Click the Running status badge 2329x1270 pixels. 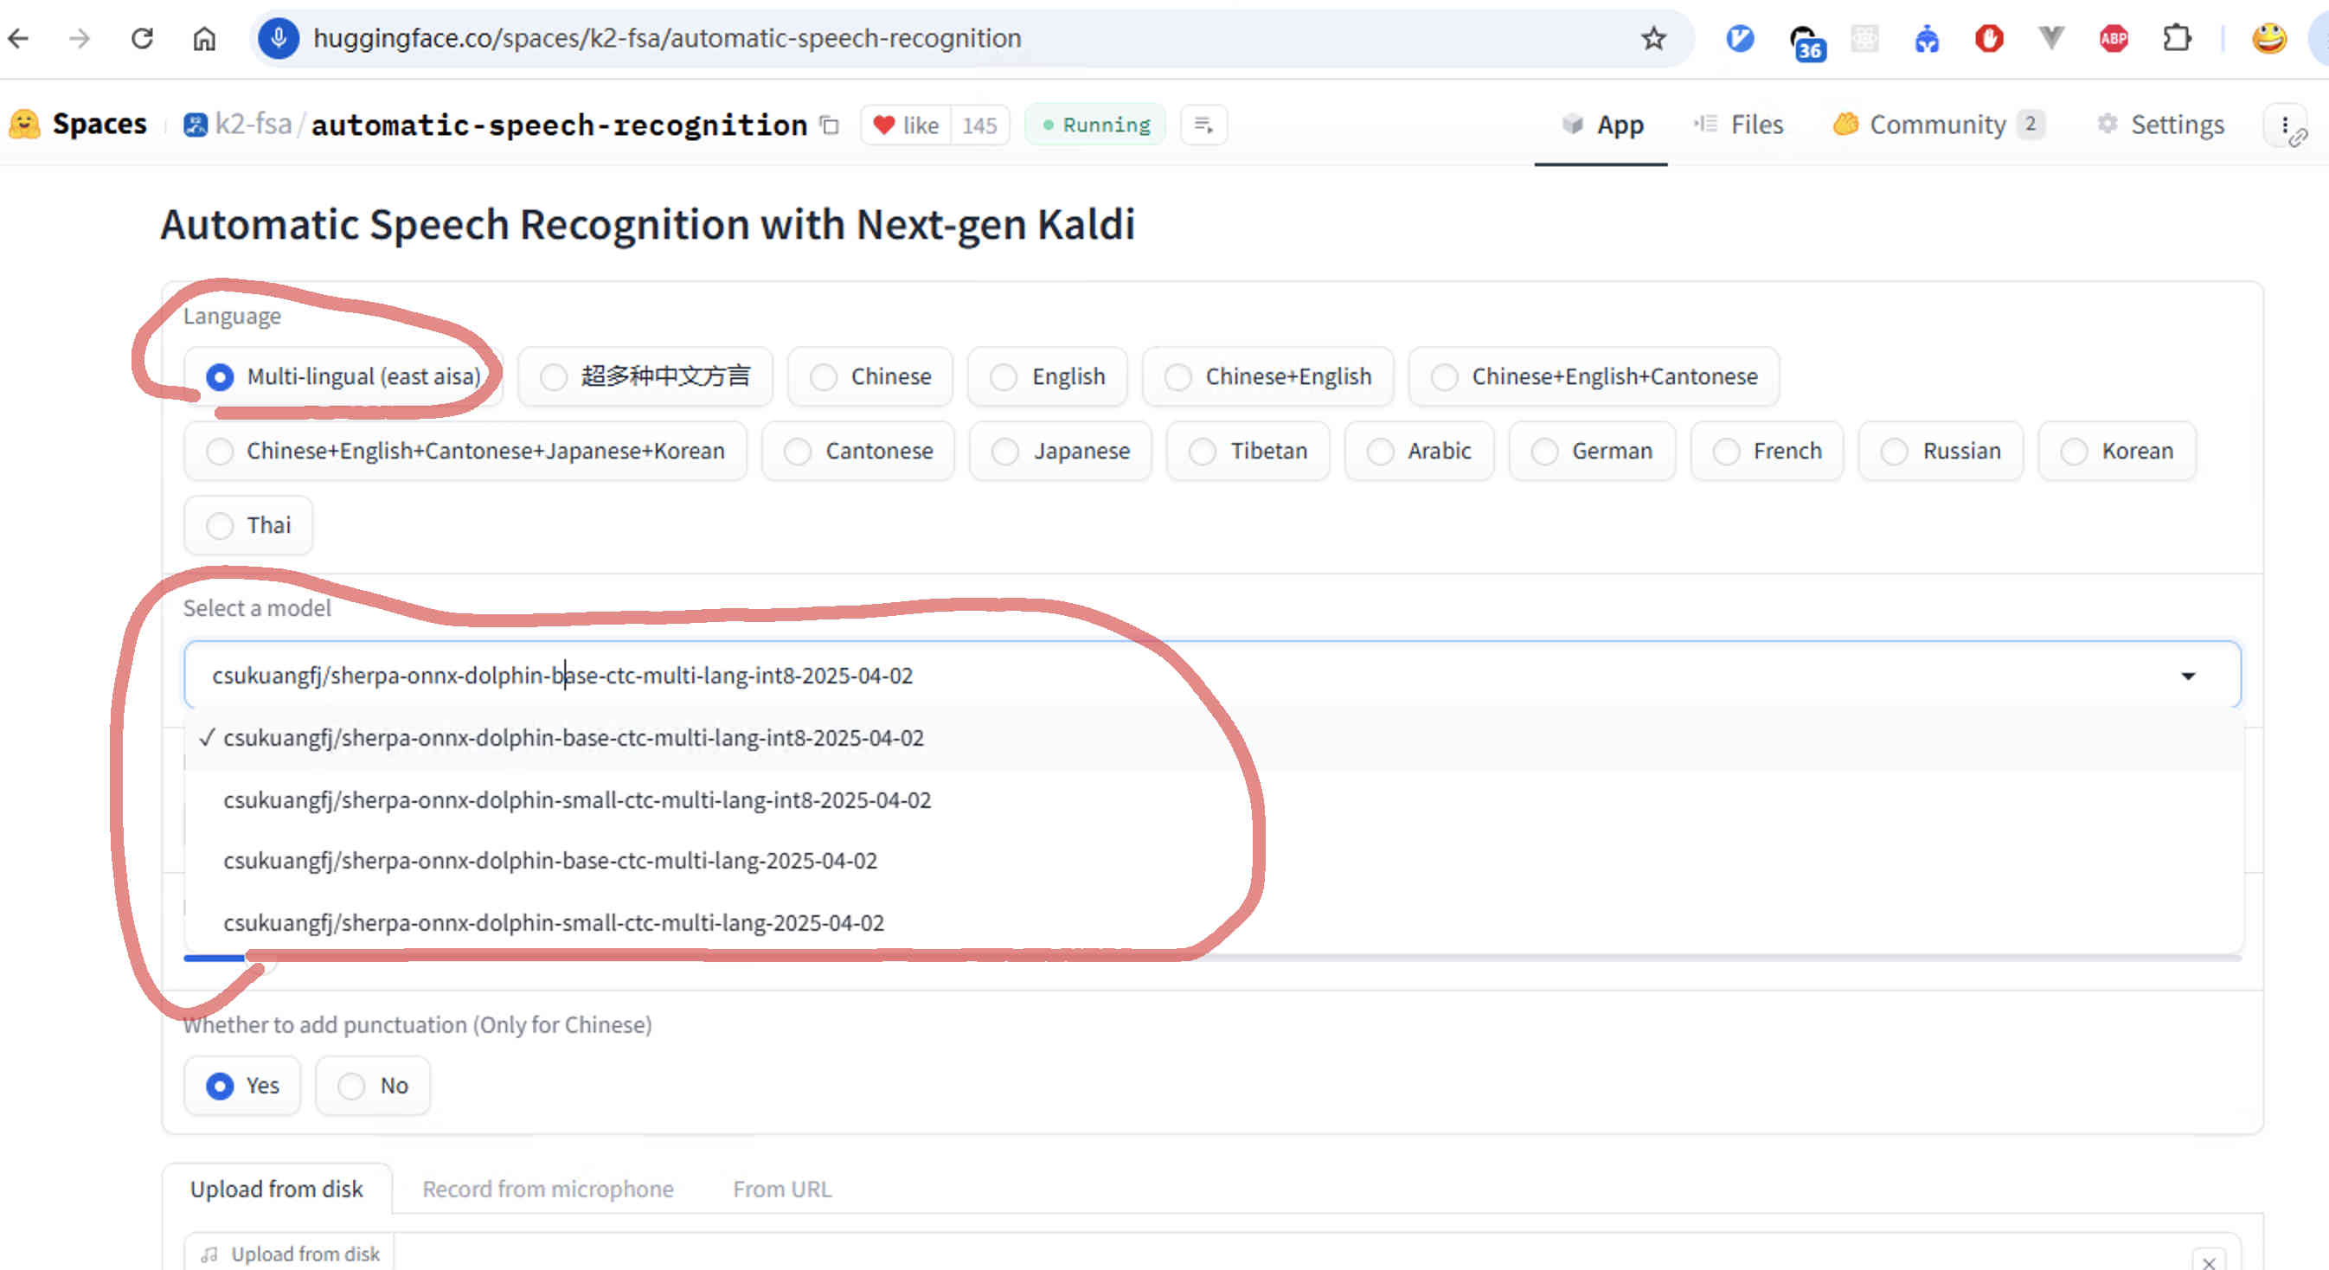click(x=1095, y=125)
